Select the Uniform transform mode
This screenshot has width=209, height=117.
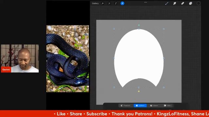[140, 106]
